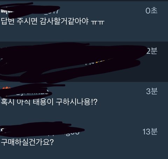168x159 pixels.
Task: Open the conversation asking 구매하실건가요?
Action: point(84,140)
